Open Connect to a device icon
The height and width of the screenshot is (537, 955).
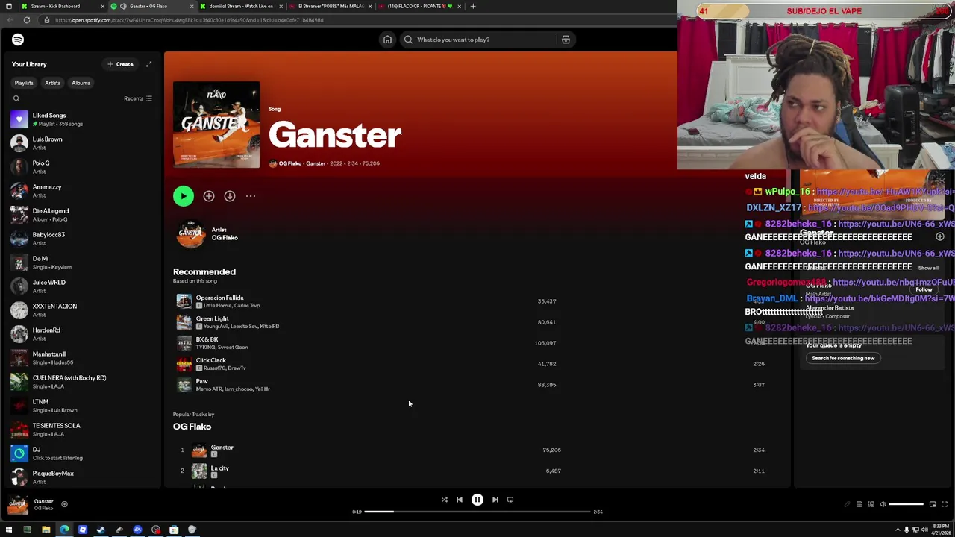pyautogui.click(x=871, y=504)
